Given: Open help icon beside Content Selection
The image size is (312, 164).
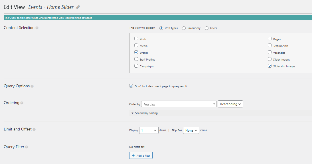Looking at the screenshot, I should click(37, 28).
